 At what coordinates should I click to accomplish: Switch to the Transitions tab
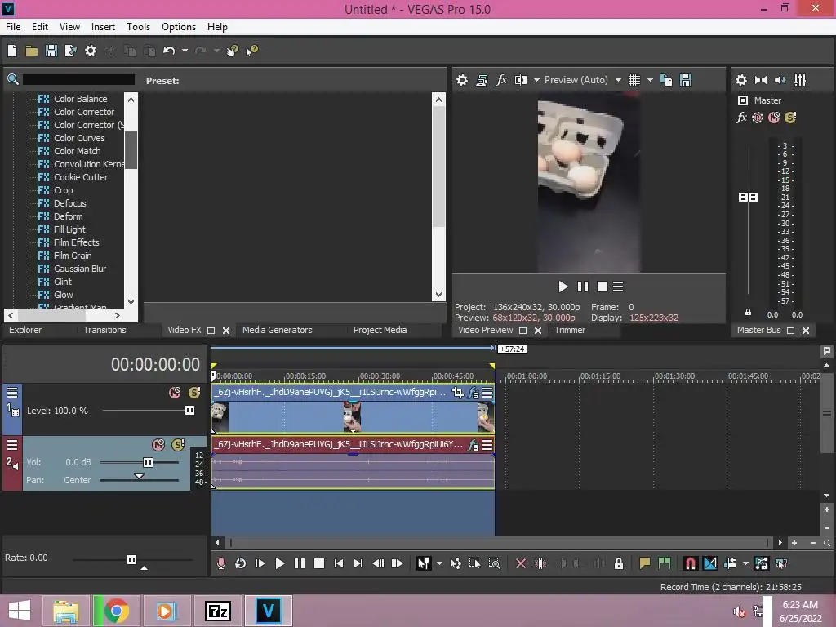[104, 330]
